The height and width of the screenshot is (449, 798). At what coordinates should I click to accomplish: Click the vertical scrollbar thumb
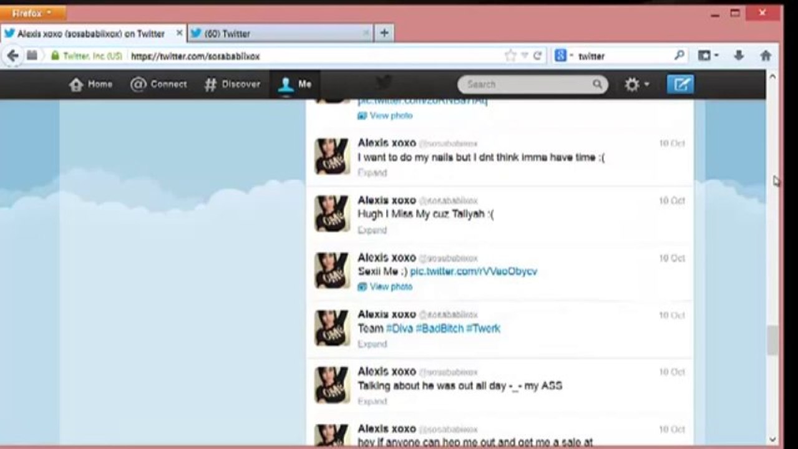pos(772,340)
